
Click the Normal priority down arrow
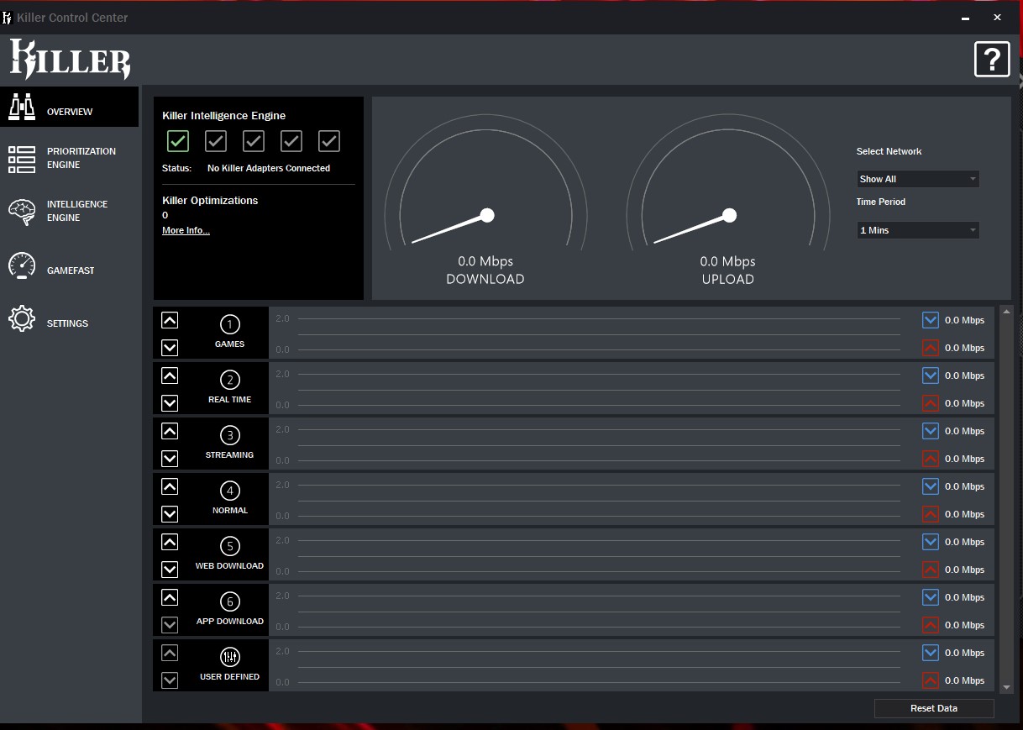click(x=170, y=514)
